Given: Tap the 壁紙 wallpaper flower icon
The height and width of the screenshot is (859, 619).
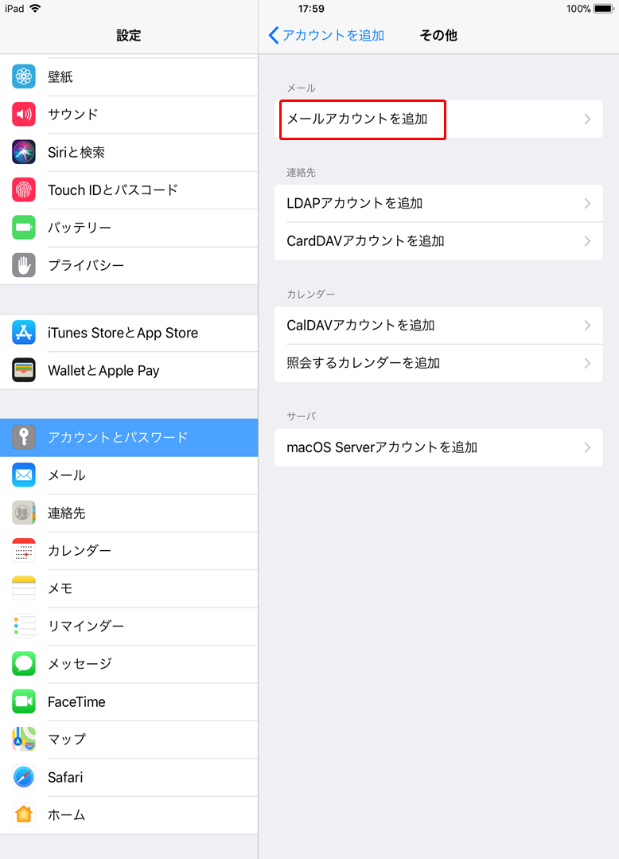Looking at the screenshot, I should click(x=24, y=76).
